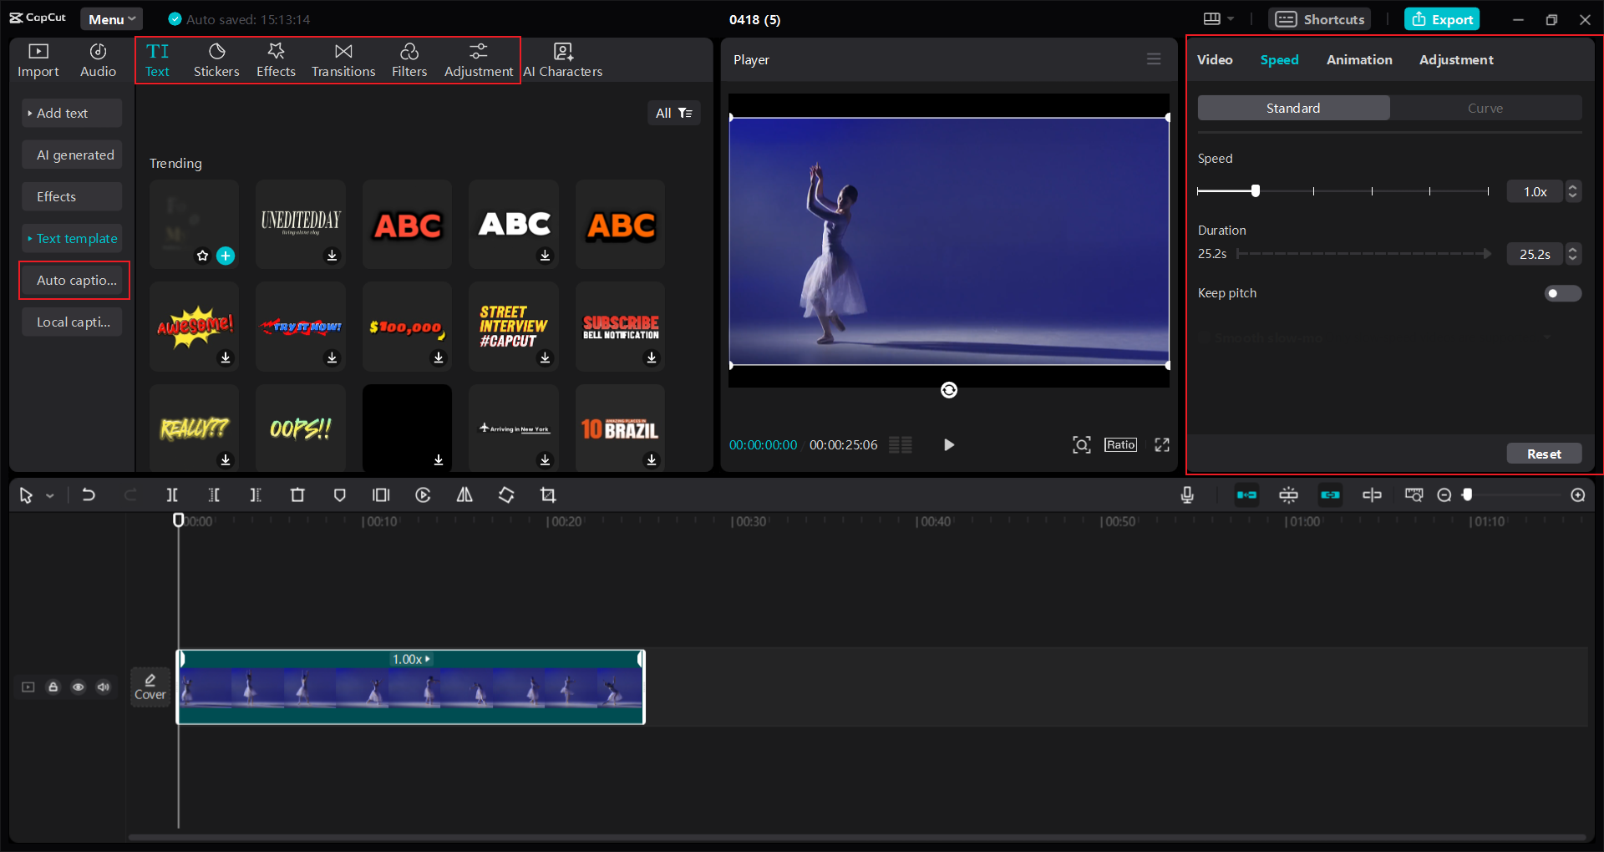Select the Curve speed mode
1604x852 pixels.
[1485, 108]
